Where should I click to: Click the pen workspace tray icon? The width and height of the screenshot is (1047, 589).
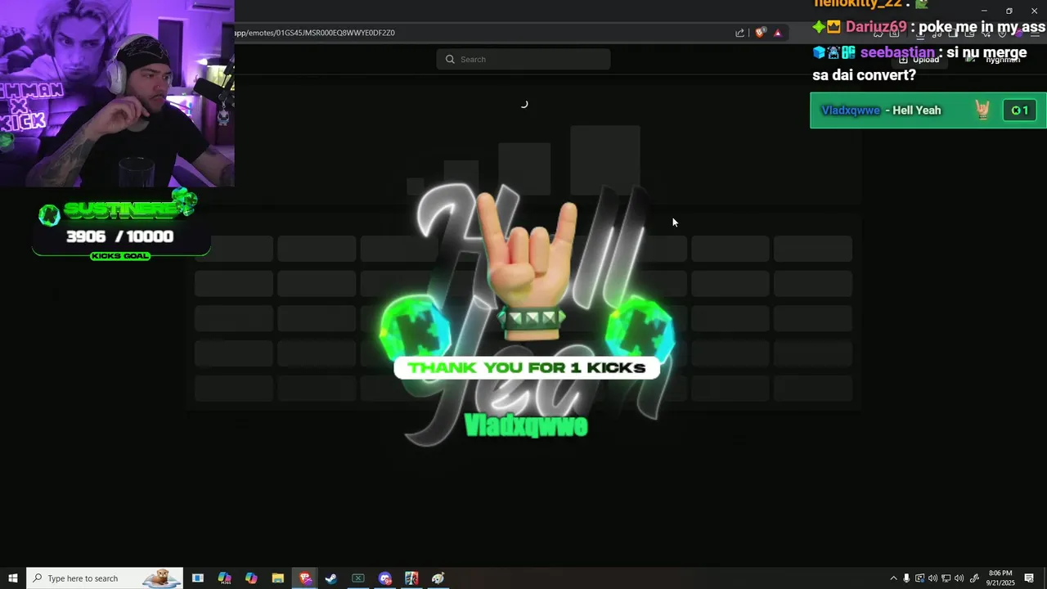click(973, 578)
